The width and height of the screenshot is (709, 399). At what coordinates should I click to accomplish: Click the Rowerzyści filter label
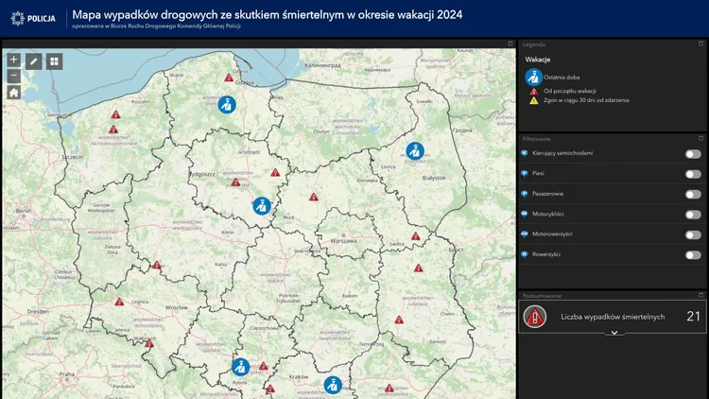(x=546, y=254)
